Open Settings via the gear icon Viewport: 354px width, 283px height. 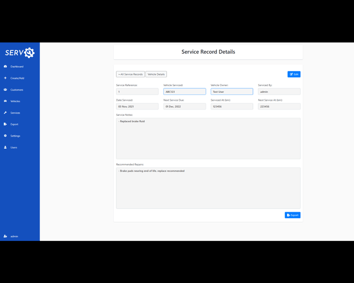click(x=6, y=136)
